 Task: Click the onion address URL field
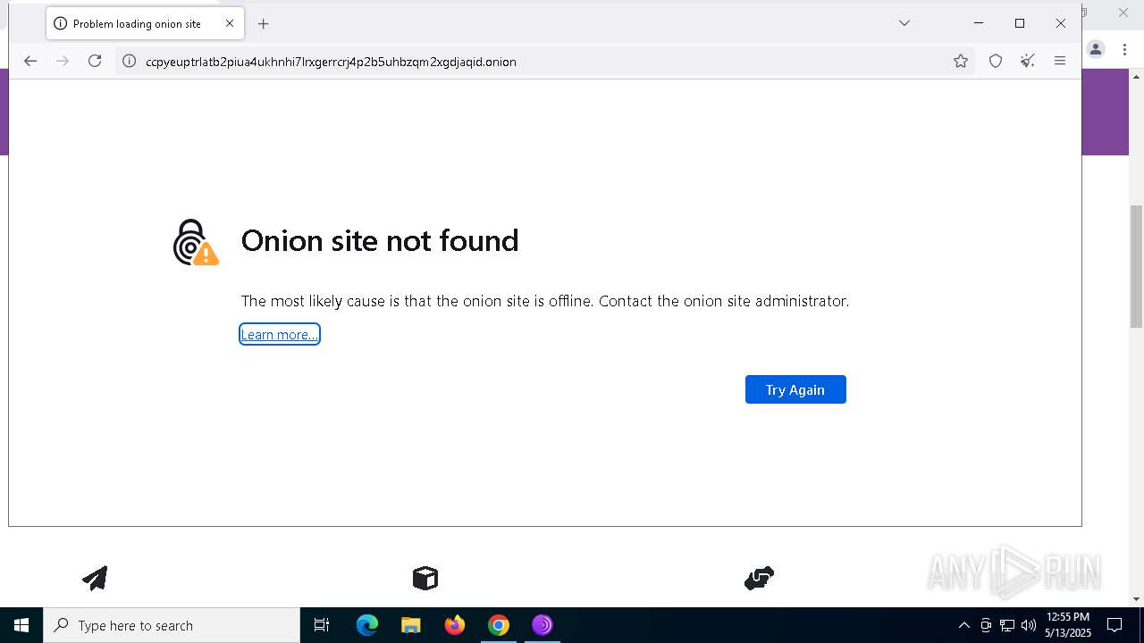(x=543, y=62)
